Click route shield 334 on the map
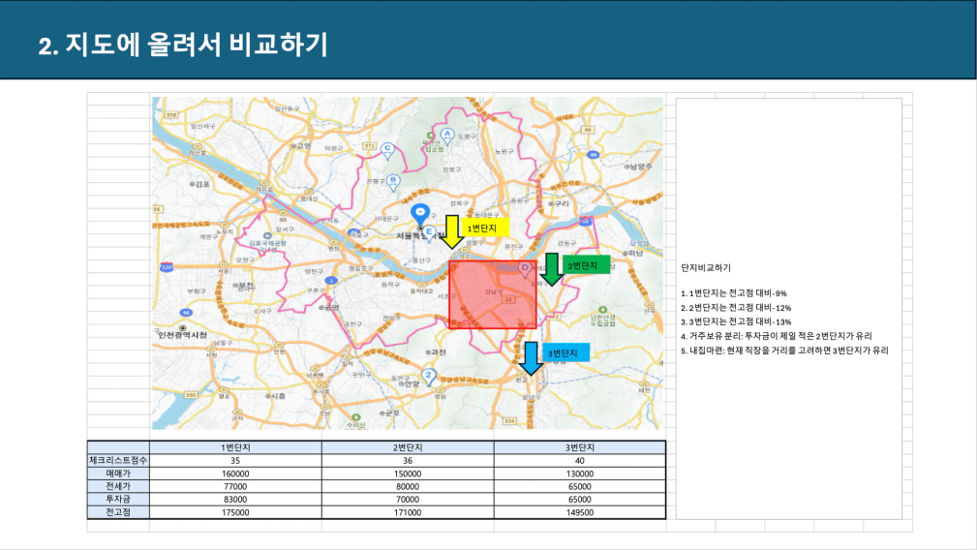Image resolution: width=977 pixels, height=550 pixels. pos(509,421)
